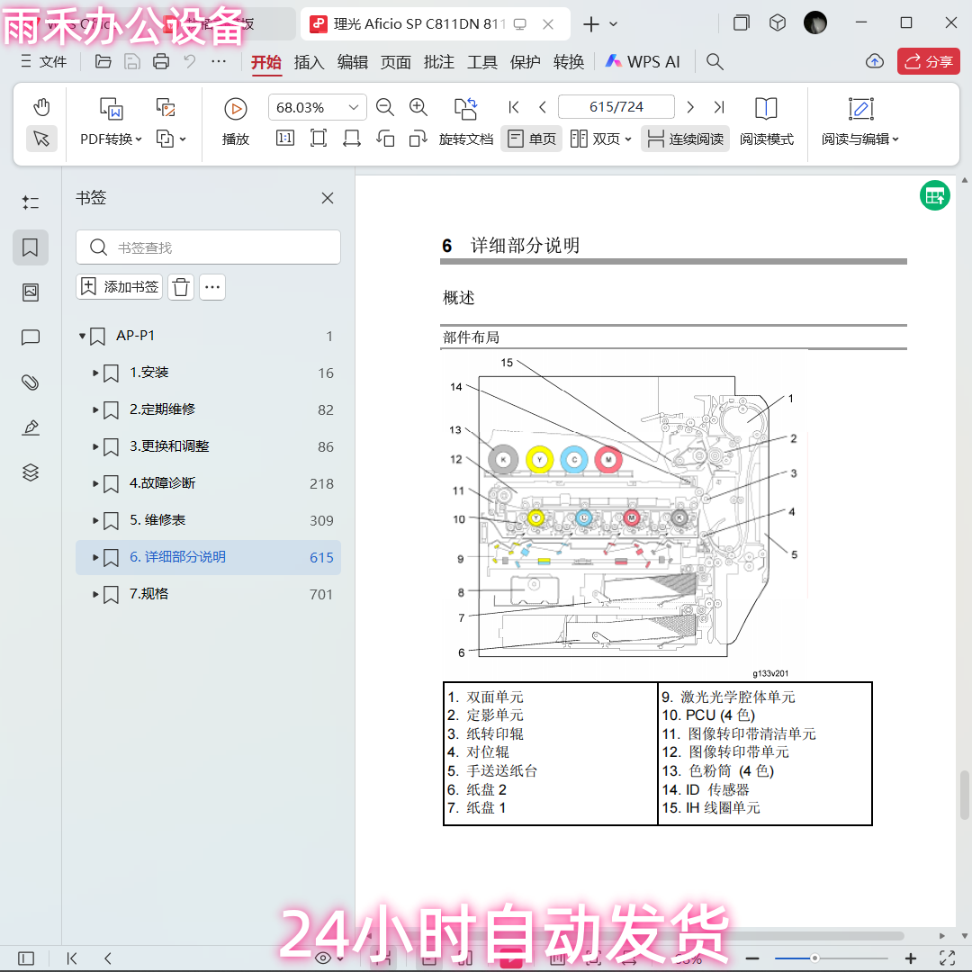Go to the next page

tap(690, 107)
